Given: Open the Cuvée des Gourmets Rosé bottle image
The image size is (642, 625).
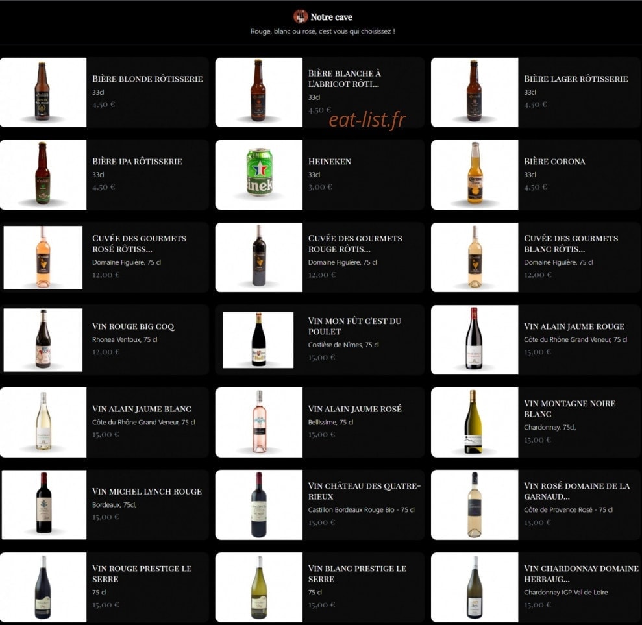Looking at the screenshot, I should [x=43, y=258].
